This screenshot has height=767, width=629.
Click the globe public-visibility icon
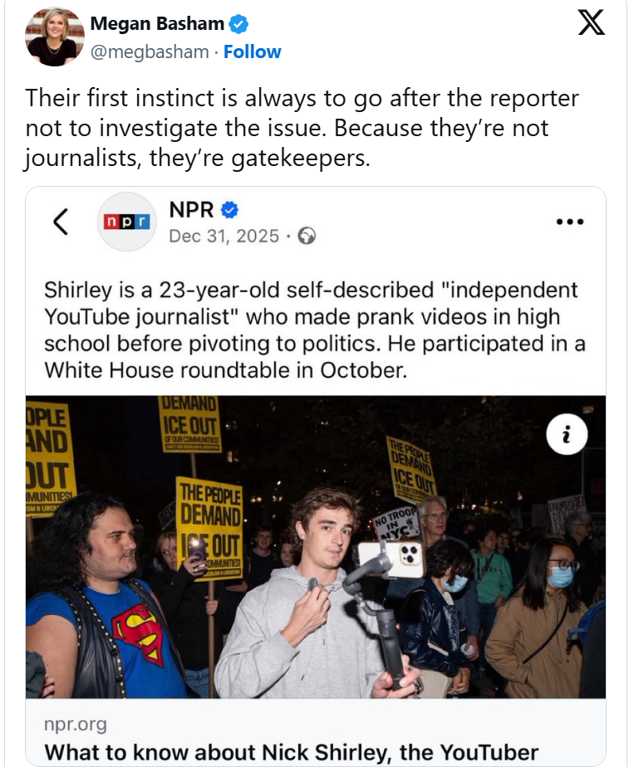307,237
